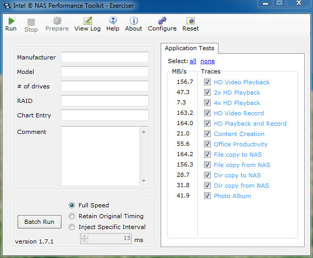This screenshot has height=258, width=313.
Task: Click the Prepare gear icon
Action: pos(57,21)
